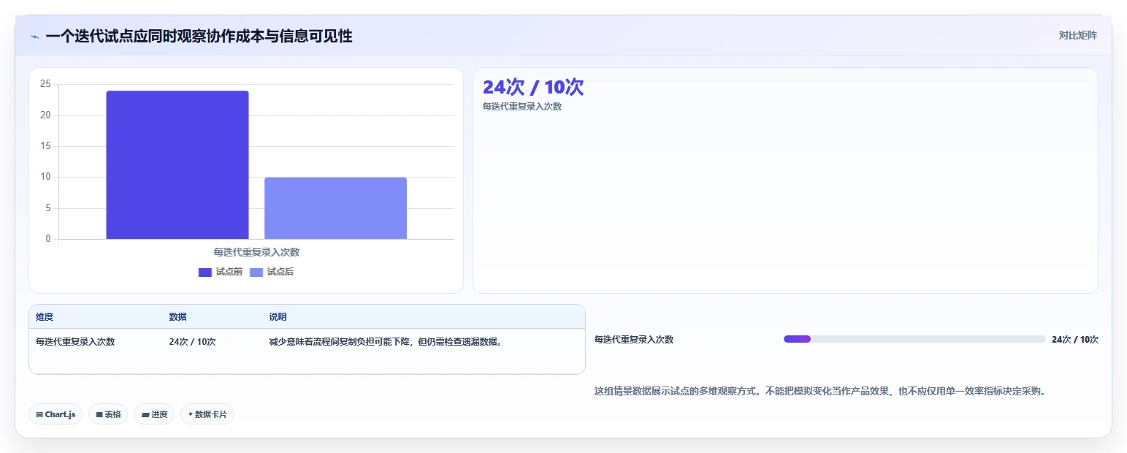The image size is (1127, 453).
Task: Click the chart x-axis label 每迭代重复录入次数
Action: click(x=256, y=252)
